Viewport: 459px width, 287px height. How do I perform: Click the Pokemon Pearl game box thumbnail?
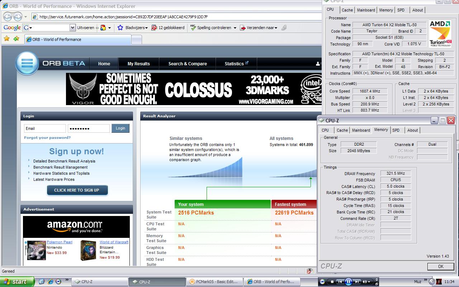(x=37, y=250)
